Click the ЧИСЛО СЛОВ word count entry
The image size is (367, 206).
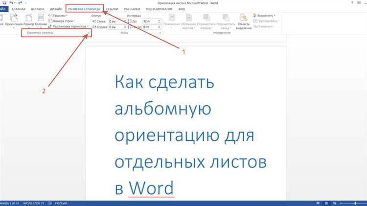[x=33, y=204]
